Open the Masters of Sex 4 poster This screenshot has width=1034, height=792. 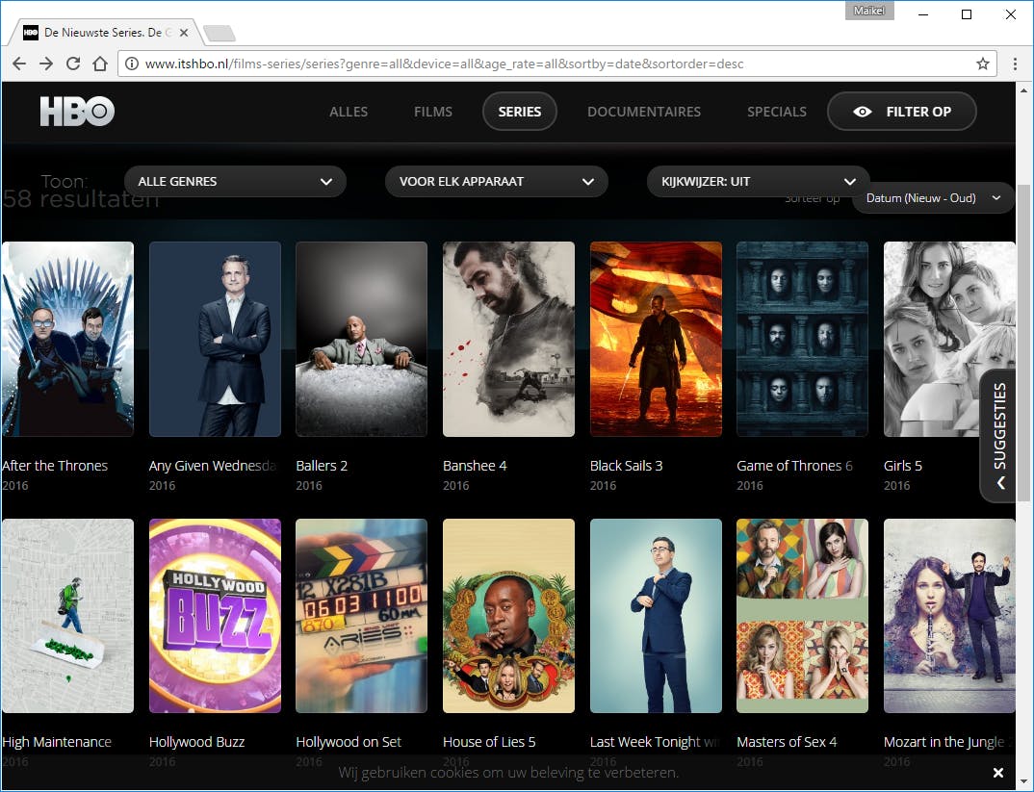tap(802, 616)
